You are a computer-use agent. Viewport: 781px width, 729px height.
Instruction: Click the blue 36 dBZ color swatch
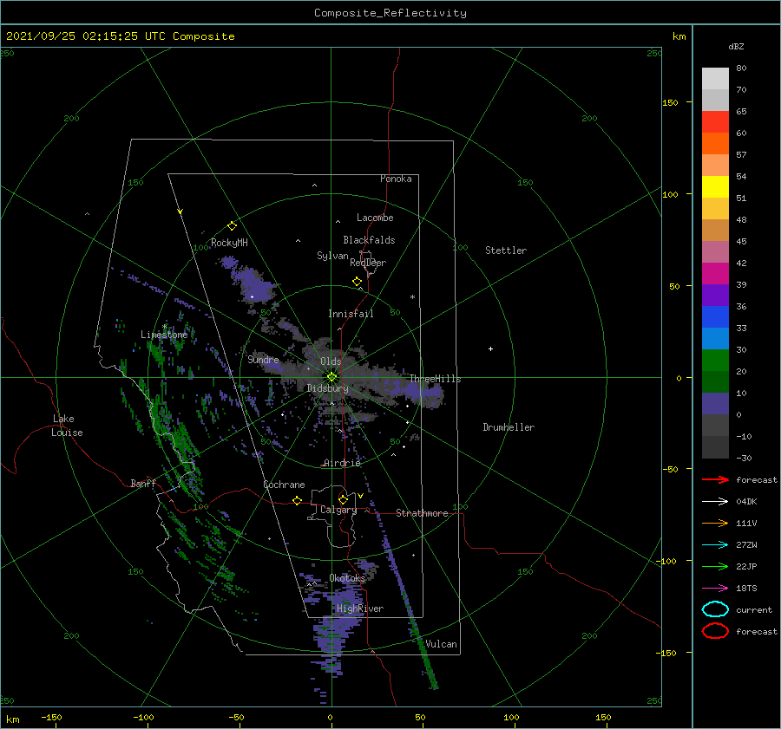715,316
